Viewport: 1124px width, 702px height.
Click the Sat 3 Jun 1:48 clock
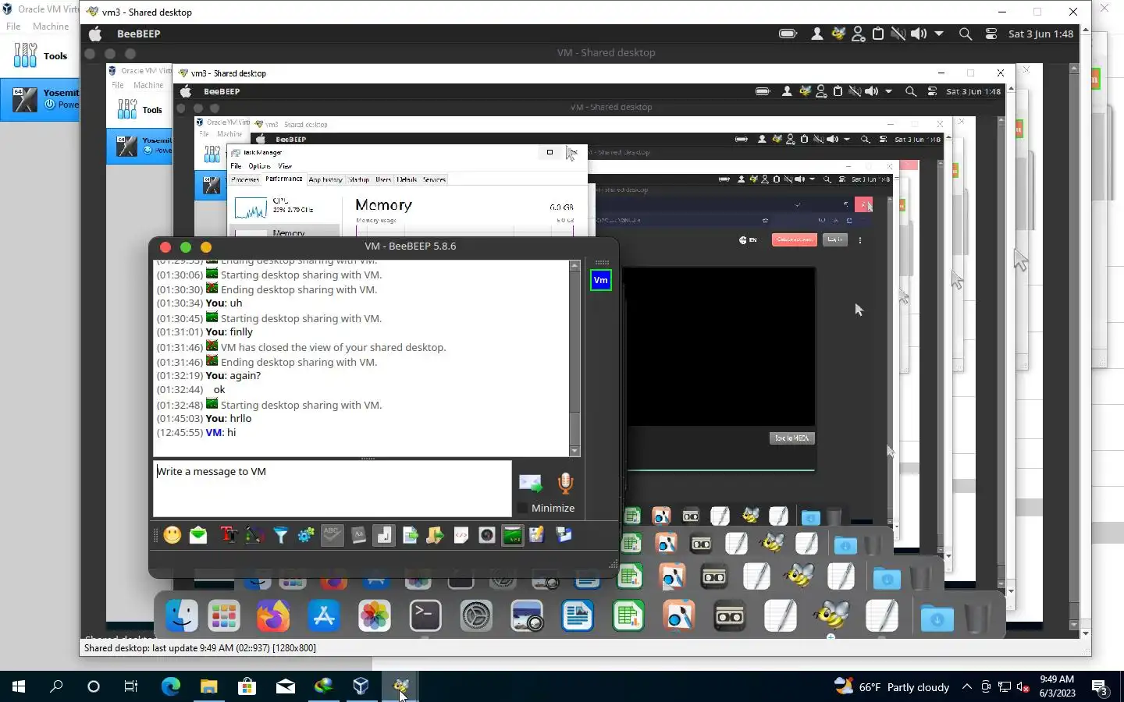coord(1040,34)
